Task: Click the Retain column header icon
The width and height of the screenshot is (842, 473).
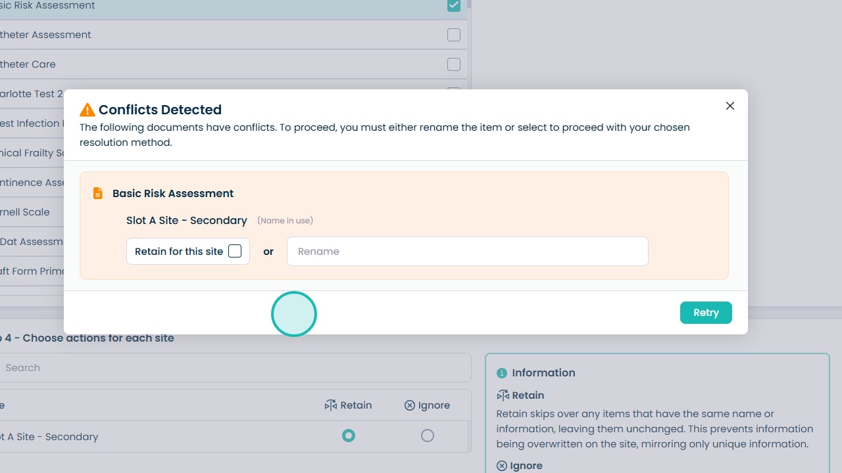Action: point(330,405)
